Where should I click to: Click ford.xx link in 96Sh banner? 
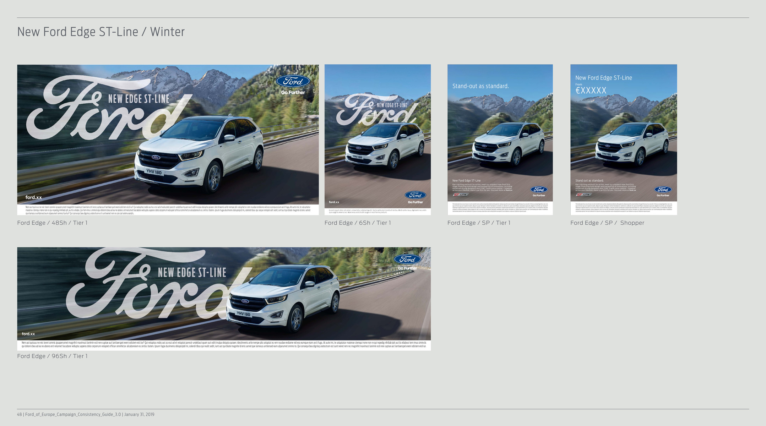click(28, 334)
